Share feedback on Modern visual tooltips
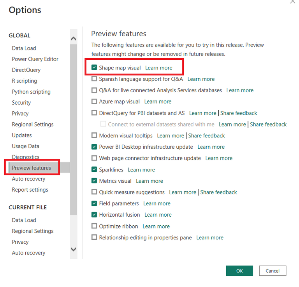The height and width of the screenshot is (287, 299). pyautogui.click(x=206, y=135)
